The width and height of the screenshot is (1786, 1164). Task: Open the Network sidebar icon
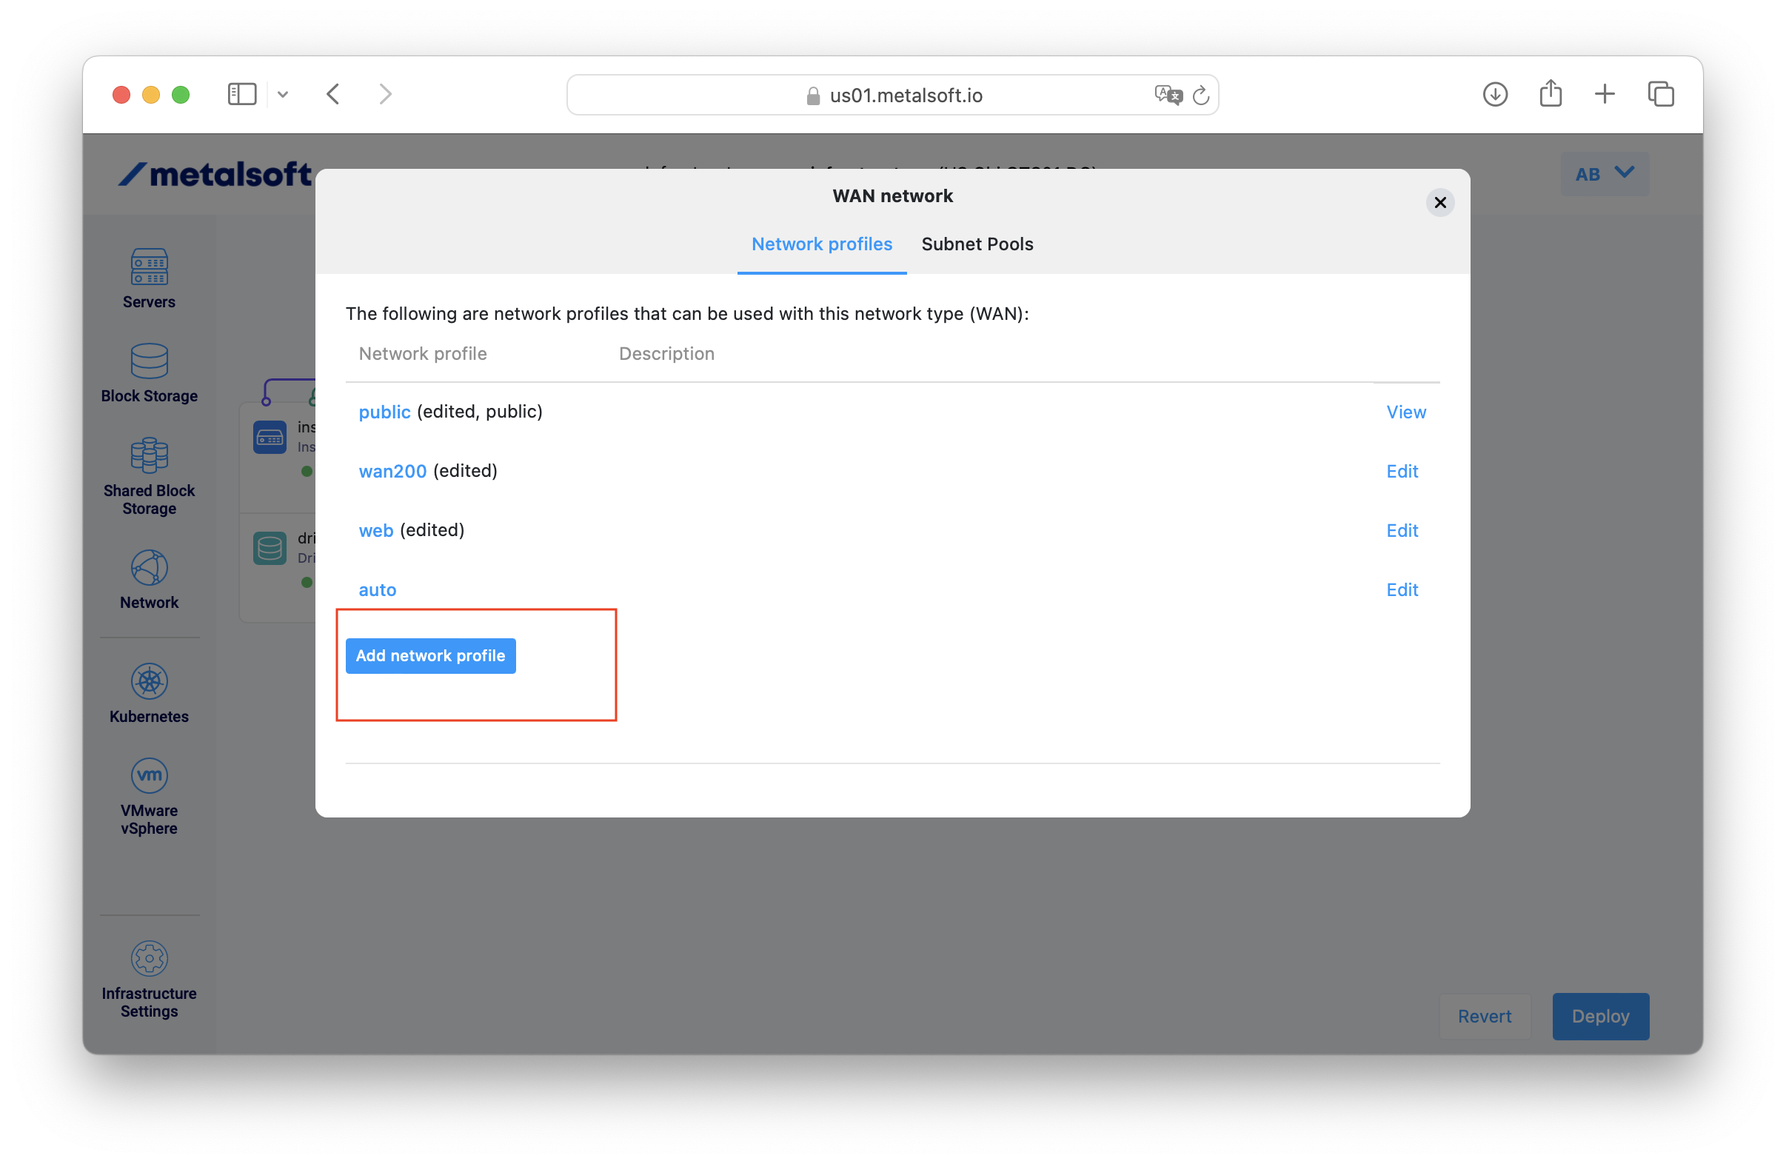[x=150, y=568]
